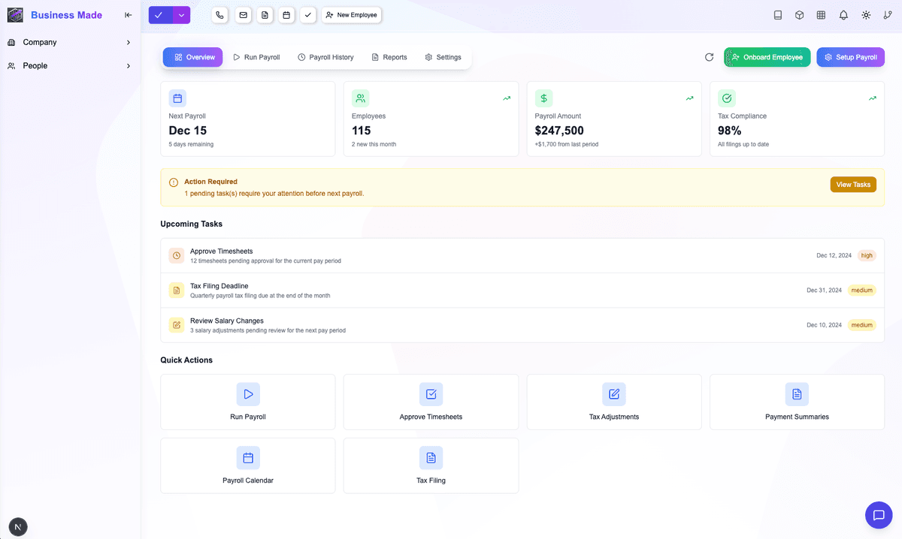Screen dimensions: 902x539
Task: Click the View Tasks button
Action: (x=852, y=185)
